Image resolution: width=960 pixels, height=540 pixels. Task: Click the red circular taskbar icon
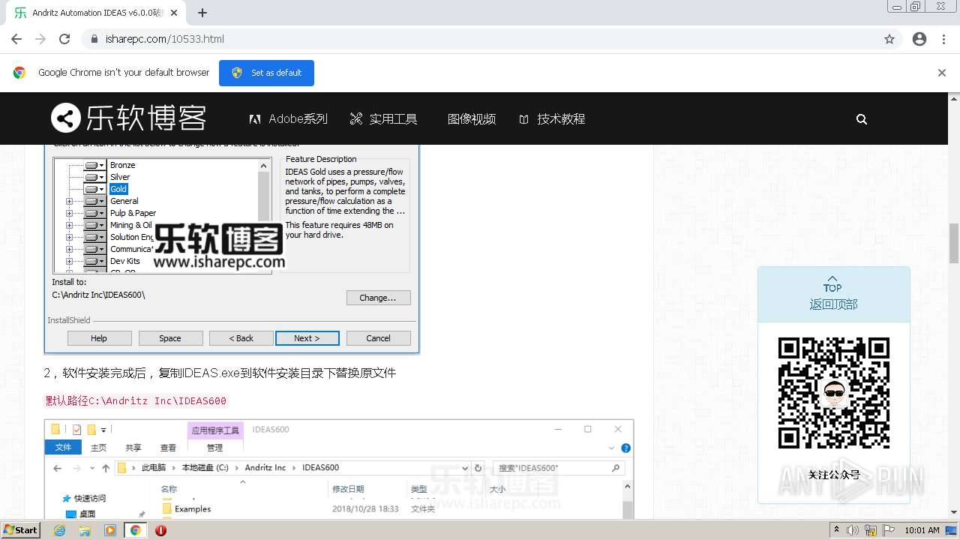(160, 530)
